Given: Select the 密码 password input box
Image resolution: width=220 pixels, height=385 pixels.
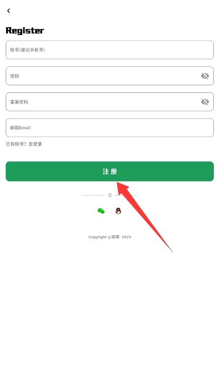Looking at the screenshot, I should point(110,76).
